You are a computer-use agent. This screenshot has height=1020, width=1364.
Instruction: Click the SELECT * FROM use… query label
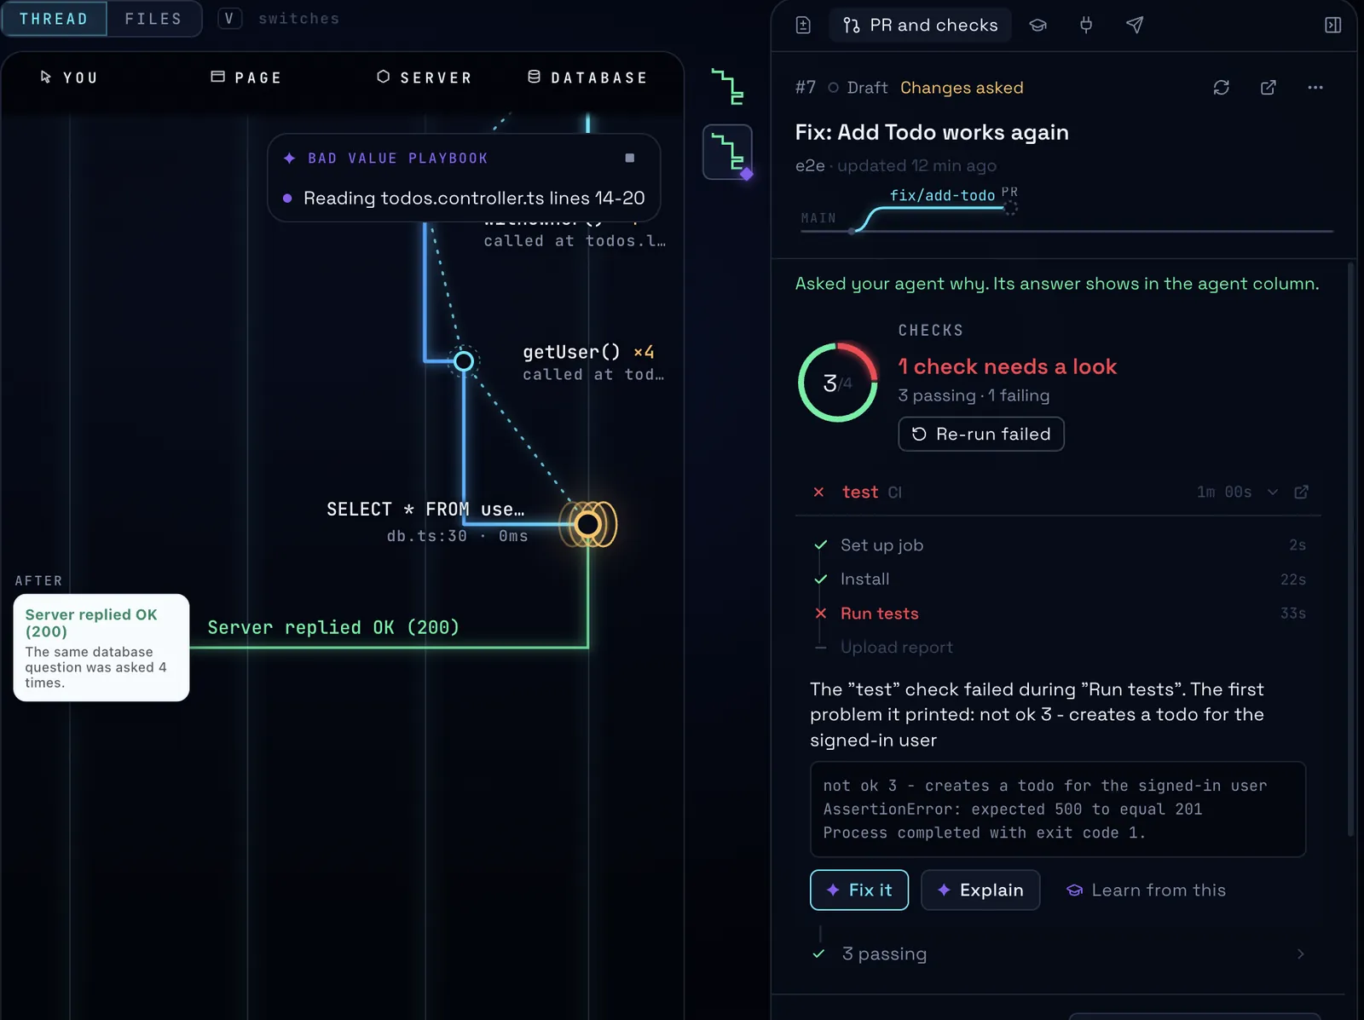coord(425,510)
